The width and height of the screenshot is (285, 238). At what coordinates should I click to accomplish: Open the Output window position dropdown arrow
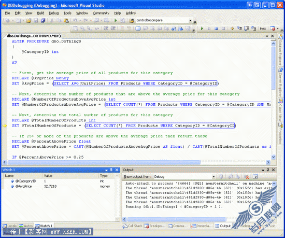click(x=263, y=170)
